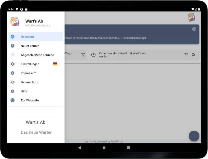
Task: Click the Übersicht list icon
Action: (12, 37)
